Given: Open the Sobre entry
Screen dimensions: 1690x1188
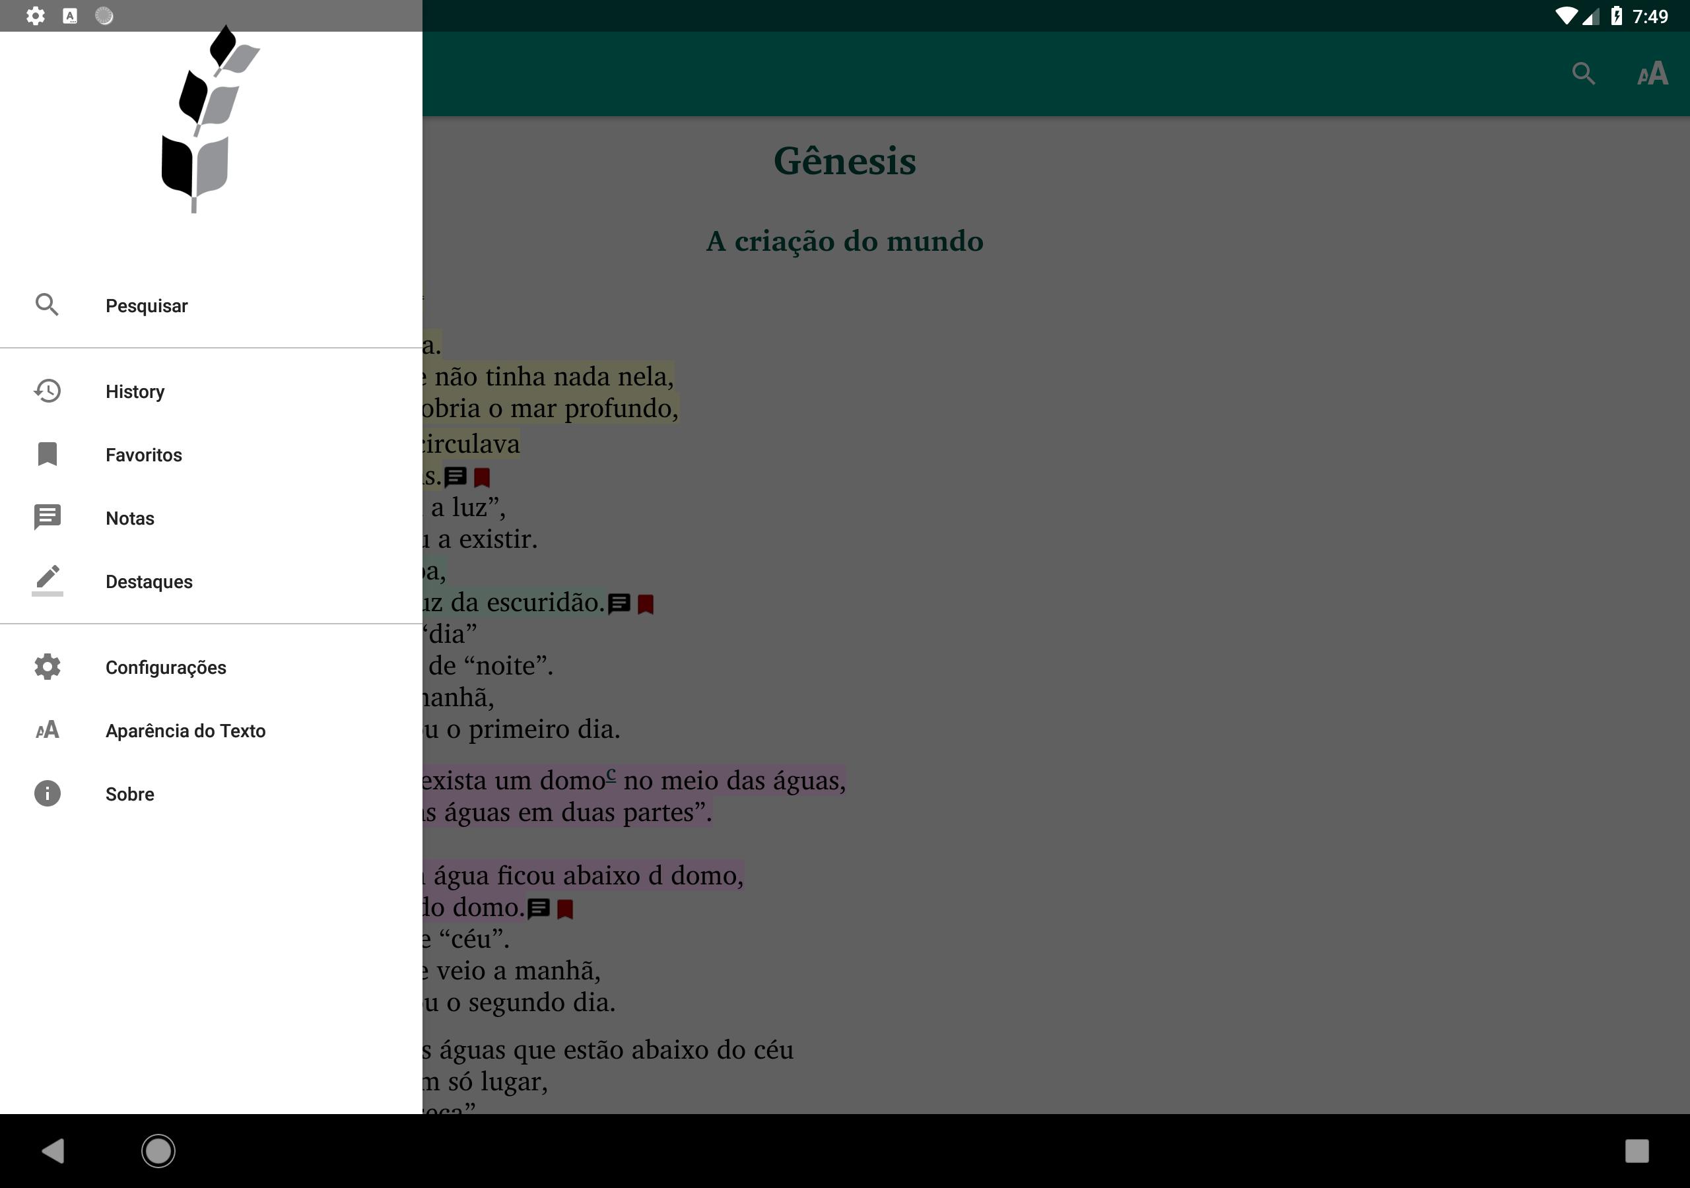Looking at the screenshot, I should tap(211, 794).
